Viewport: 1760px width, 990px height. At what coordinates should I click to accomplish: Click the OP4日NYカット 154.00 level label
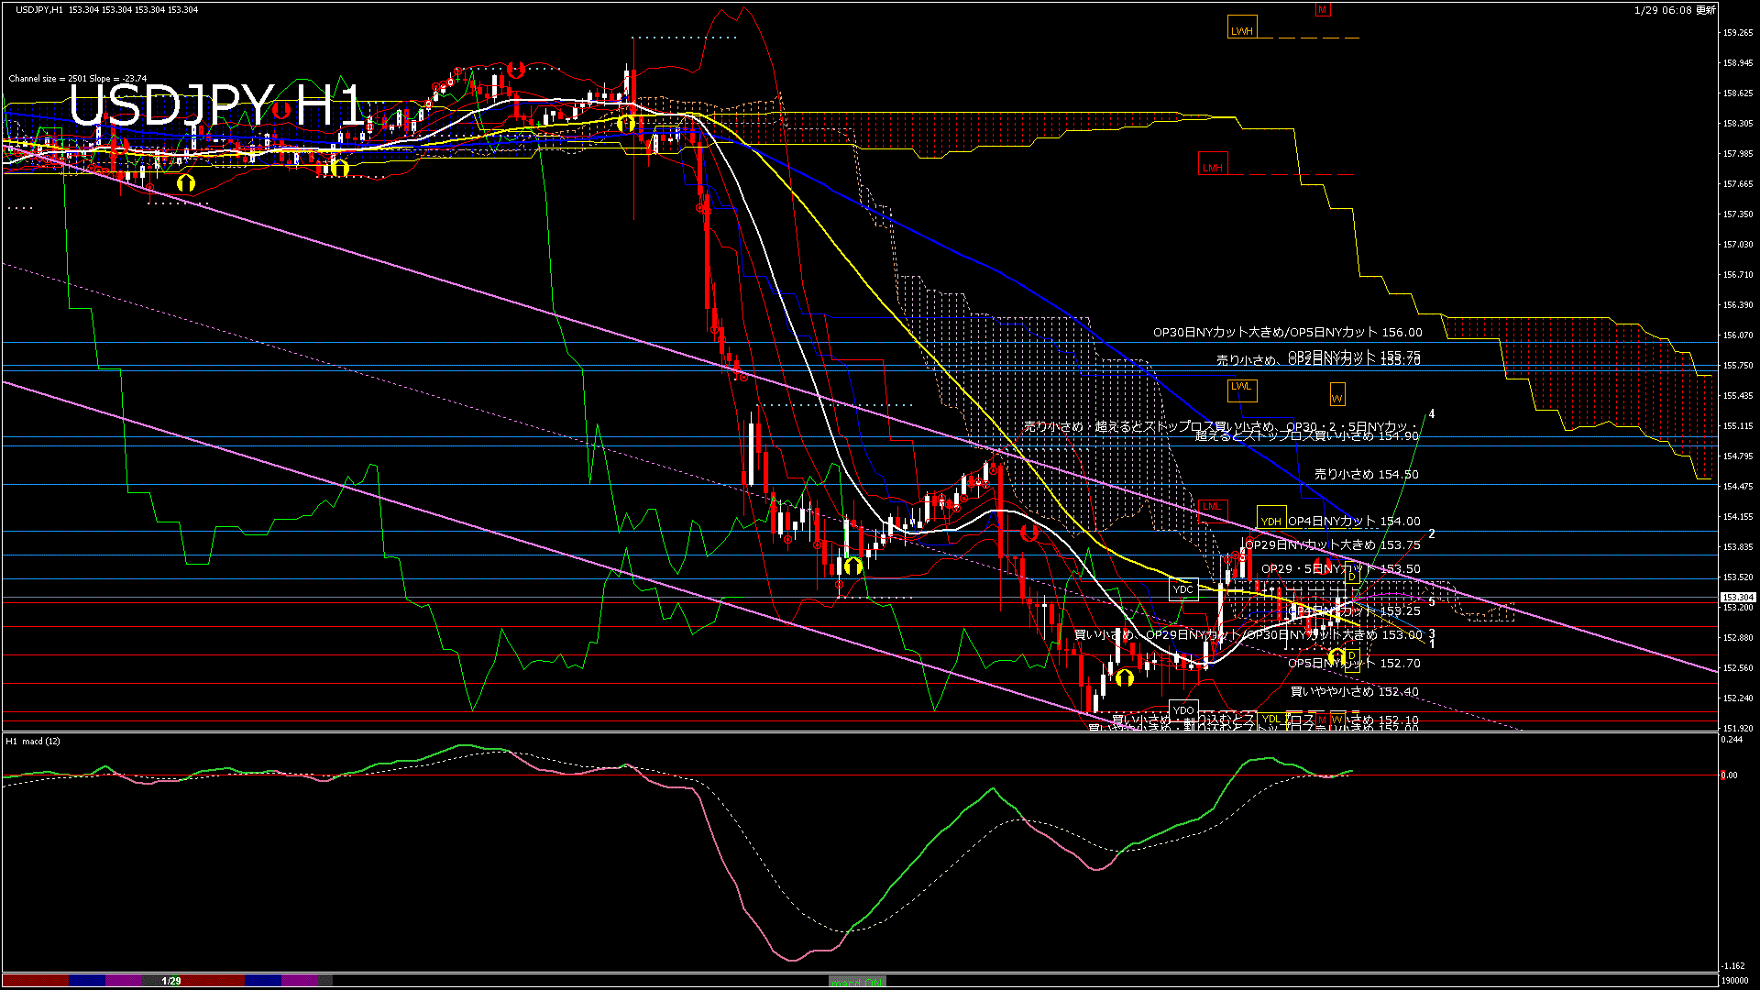point(1354,521)
